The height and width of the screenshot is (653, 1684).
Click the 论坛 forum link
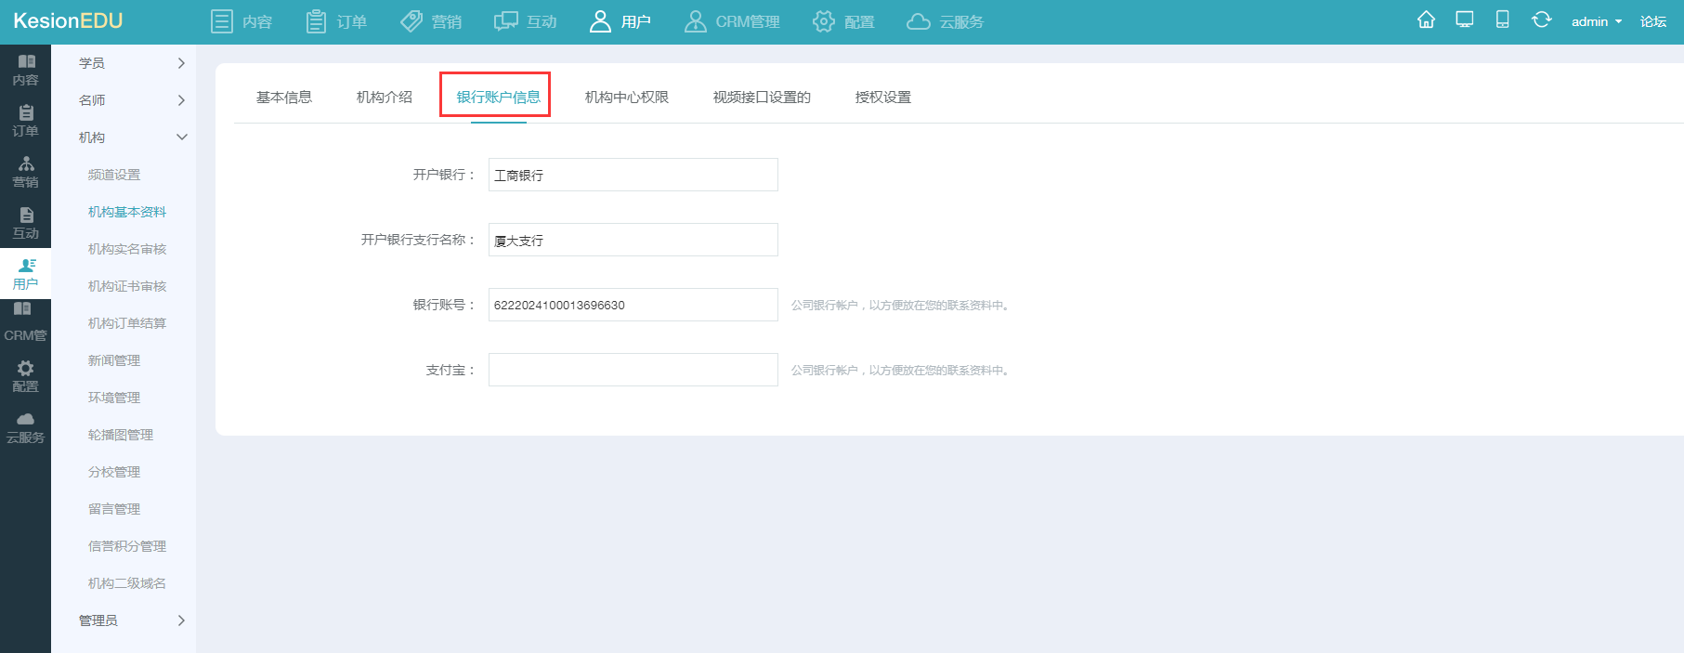coord(1653,21)
